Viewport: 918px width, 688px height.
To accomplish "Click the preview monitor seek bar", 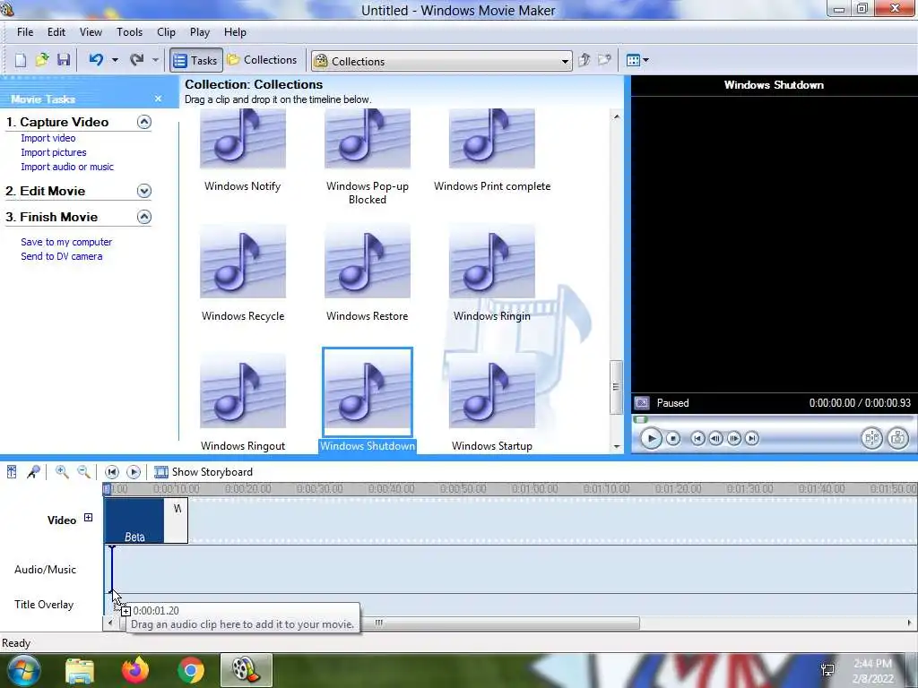I will click(x=773, y=419).
